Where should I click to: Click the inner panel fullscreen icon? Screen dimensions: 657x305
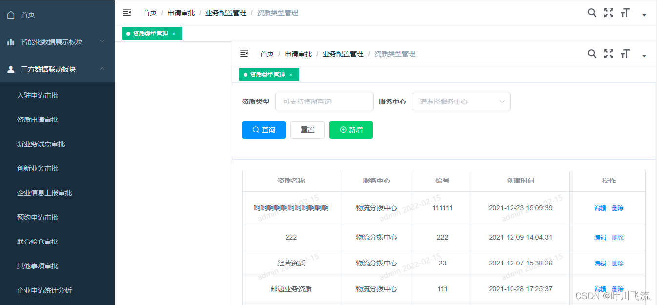[608, 54]
